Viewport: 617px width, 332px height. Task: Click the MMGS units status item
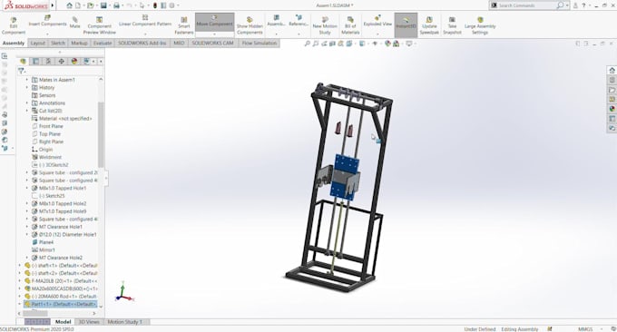tap(585, 329)
